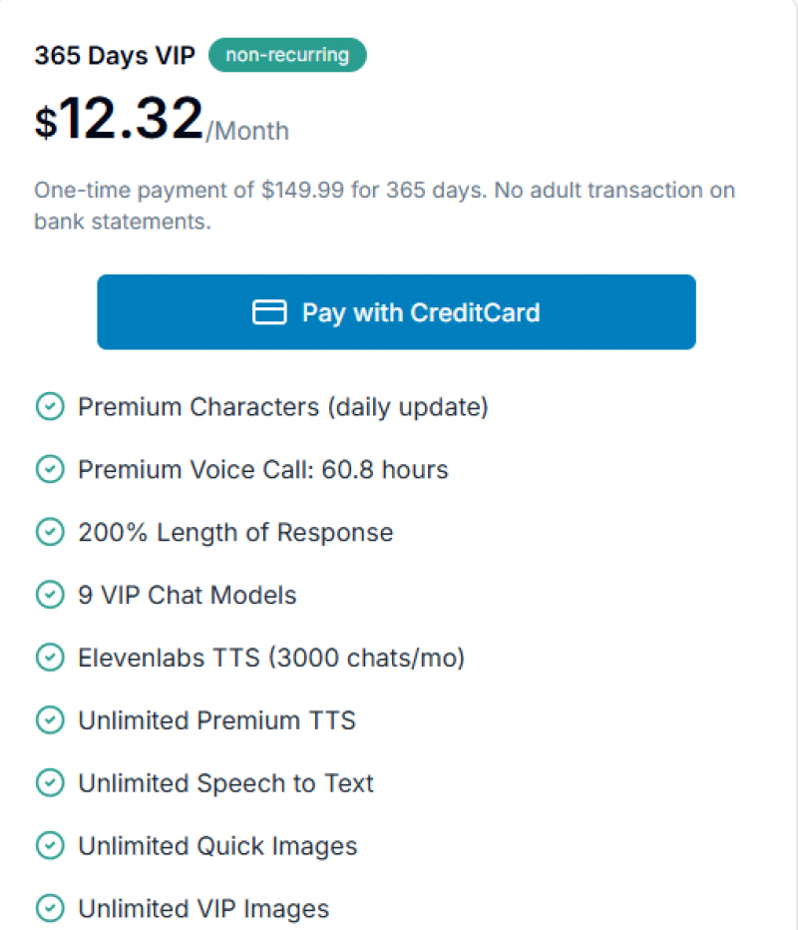Click the one-time payment description text
Screen dimensions: 798x930
(x=384, y=206)
